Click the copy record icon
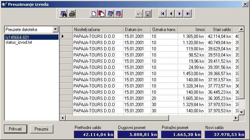 pos(102,13)
